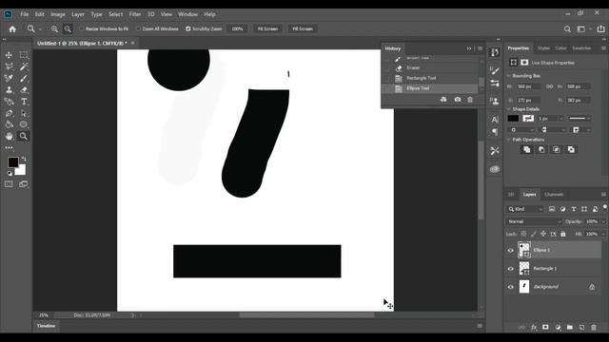Screen dimensions: 609x342
Task: Open the Fill dropdown arrow
Action: tap(603, 235)
